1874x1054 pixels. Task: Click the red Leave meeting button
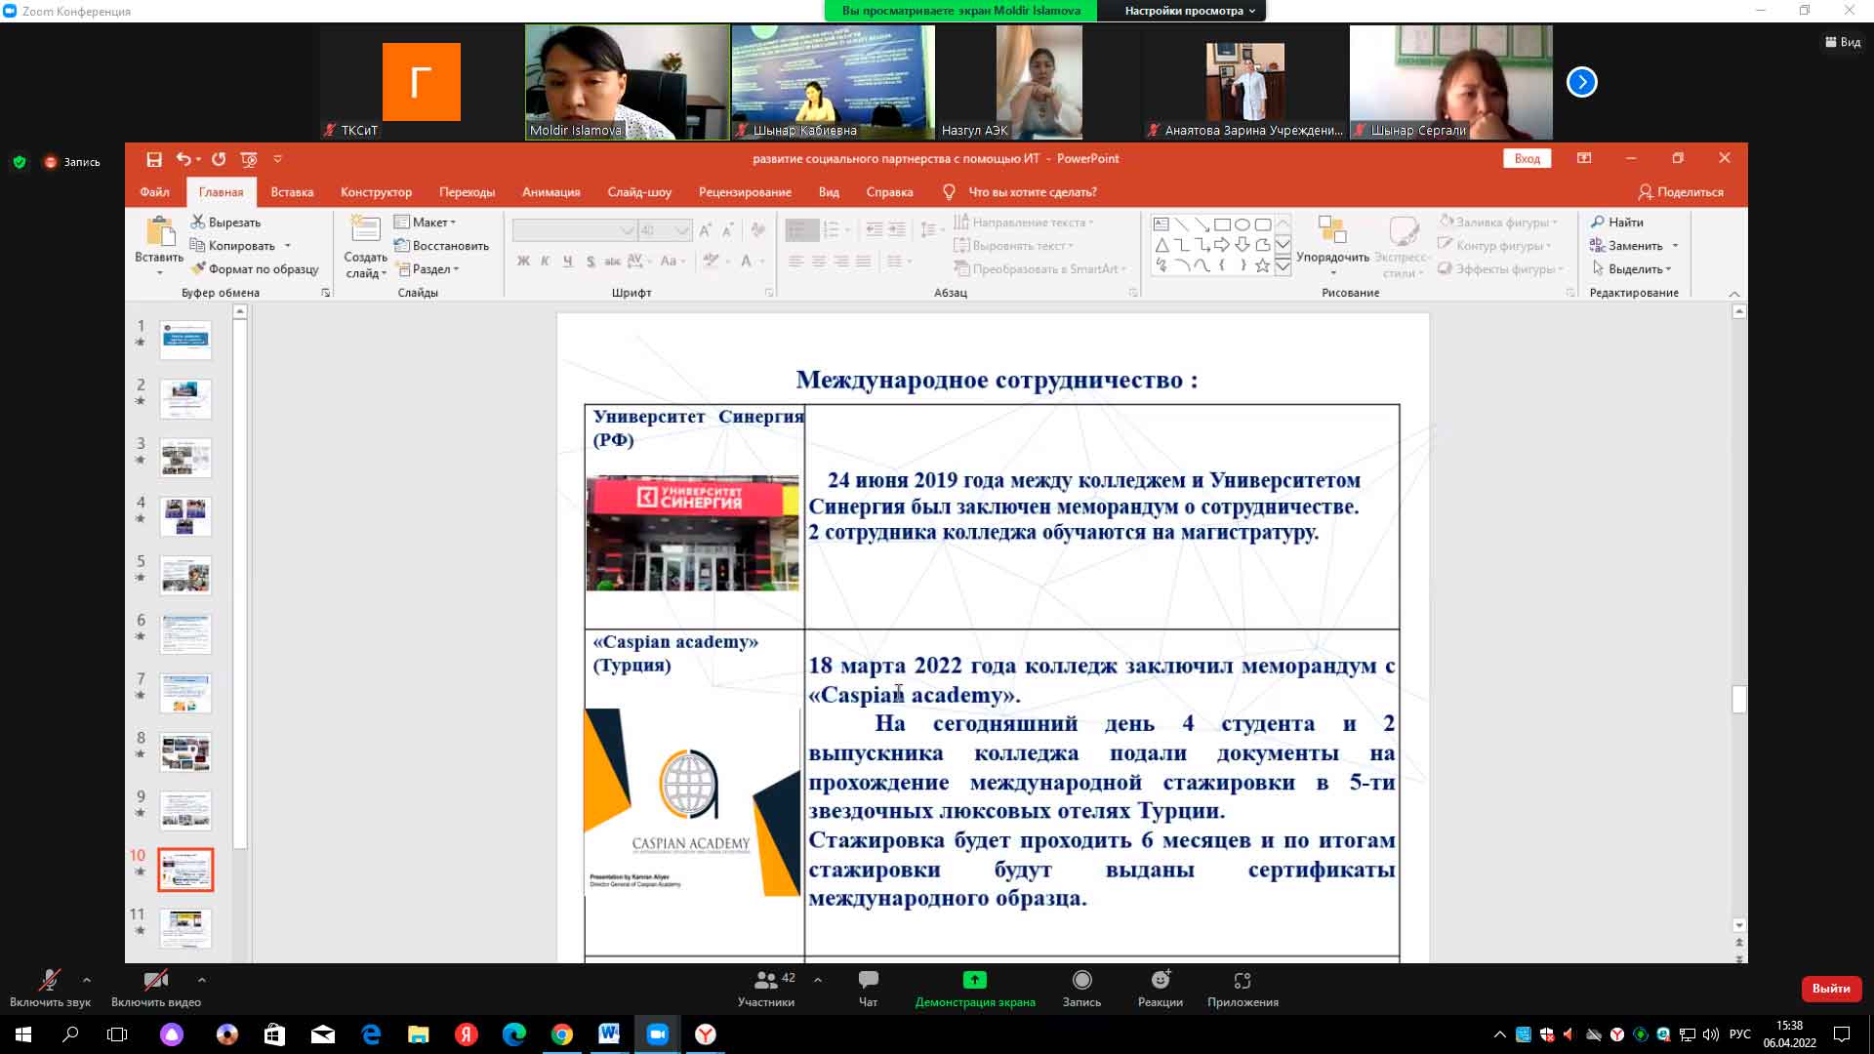[x=1830, y=989]
